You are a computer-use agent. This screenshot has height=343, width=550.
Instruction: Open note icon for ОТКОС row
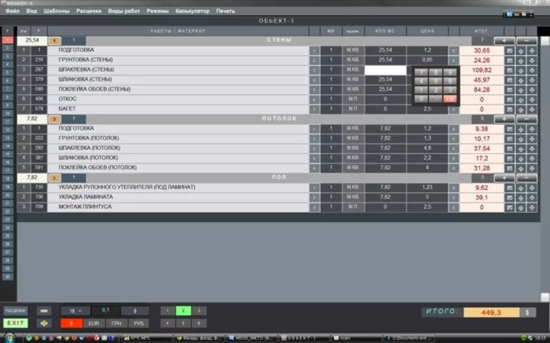click(x=509, y=100)
